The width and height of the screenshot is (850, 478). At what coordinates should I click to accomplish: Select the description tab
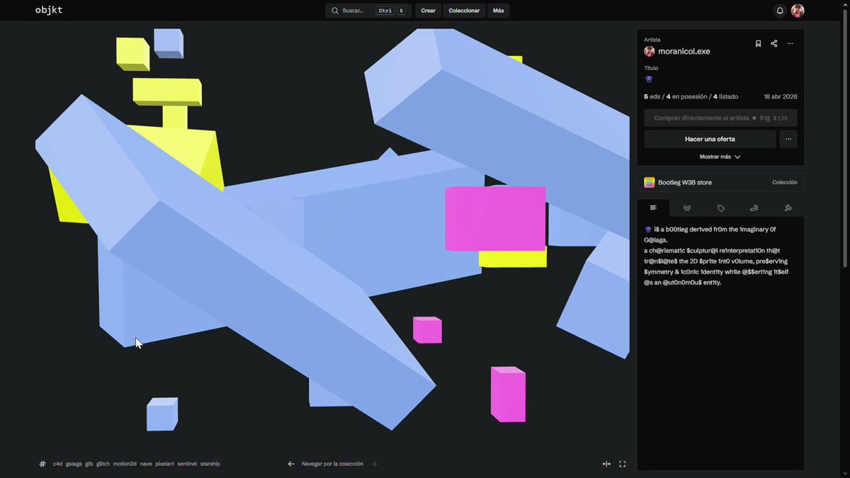(653, 208)
